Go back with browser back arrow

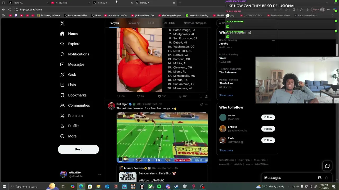coord(3,9)
